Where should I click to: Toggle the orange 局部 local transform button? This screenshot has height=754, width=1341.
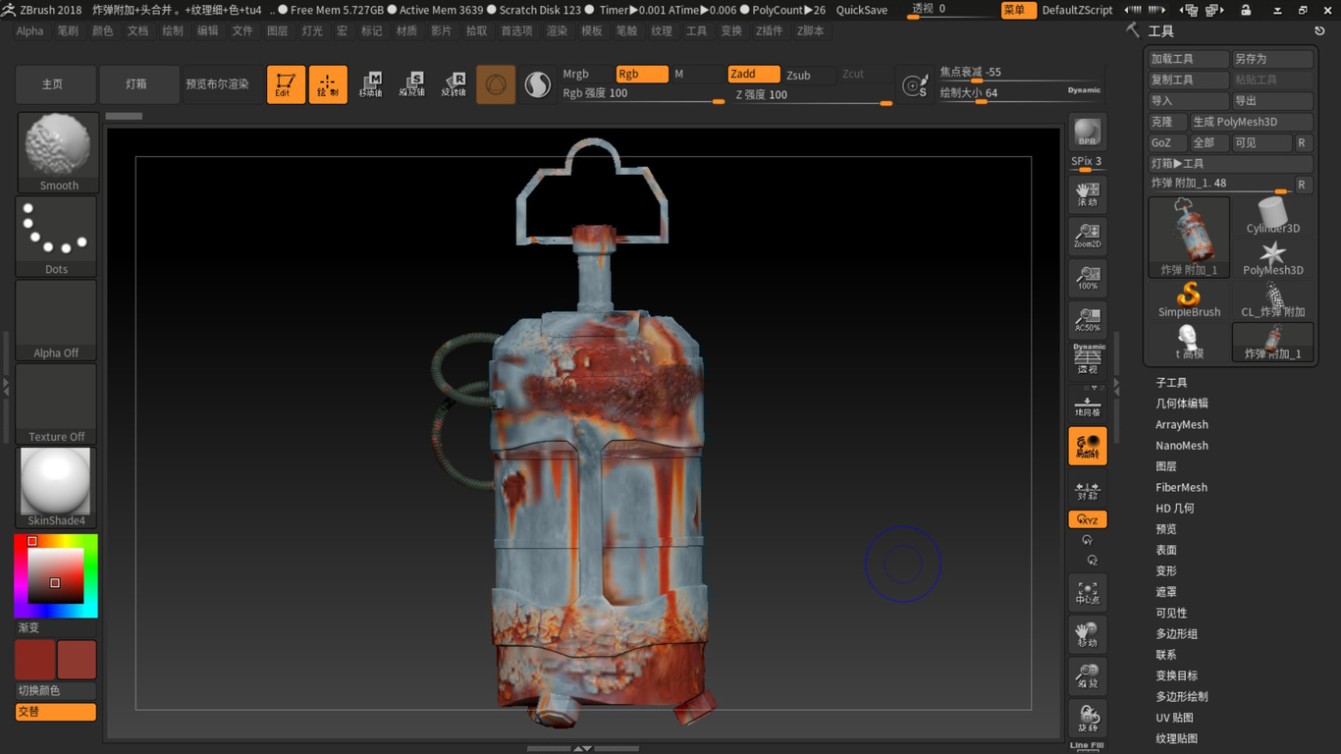[1087, 446]
